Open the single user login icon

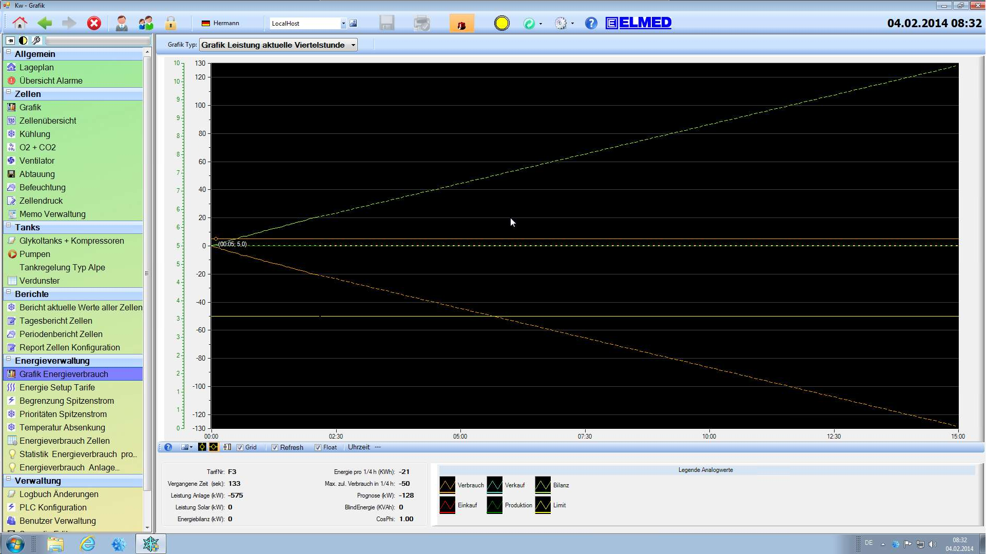coord(121,23)
